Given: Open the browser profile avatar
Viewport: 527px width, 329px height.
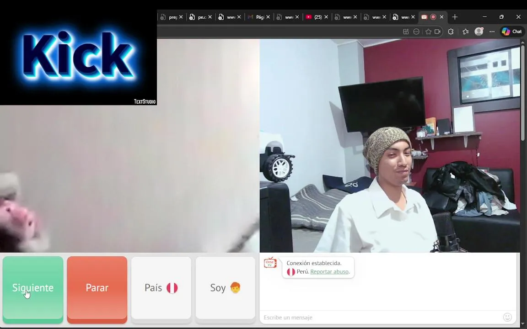Looking at the screenshot, I should [x=479, y=31].
